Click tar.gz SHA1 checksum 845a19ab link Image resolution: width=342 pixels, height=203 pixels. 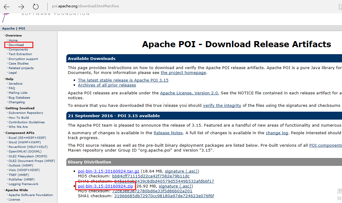click(x=164, y=181)
